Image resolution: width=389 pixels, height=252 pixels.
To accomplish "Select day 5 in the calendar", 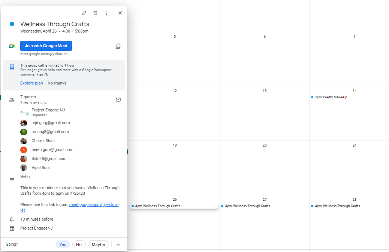I will 175,36.
